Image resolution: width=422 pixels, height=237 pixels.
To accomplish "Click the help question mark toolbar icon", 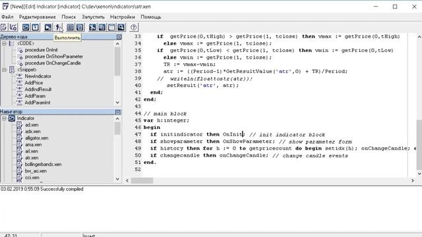I will coord(134,27).
